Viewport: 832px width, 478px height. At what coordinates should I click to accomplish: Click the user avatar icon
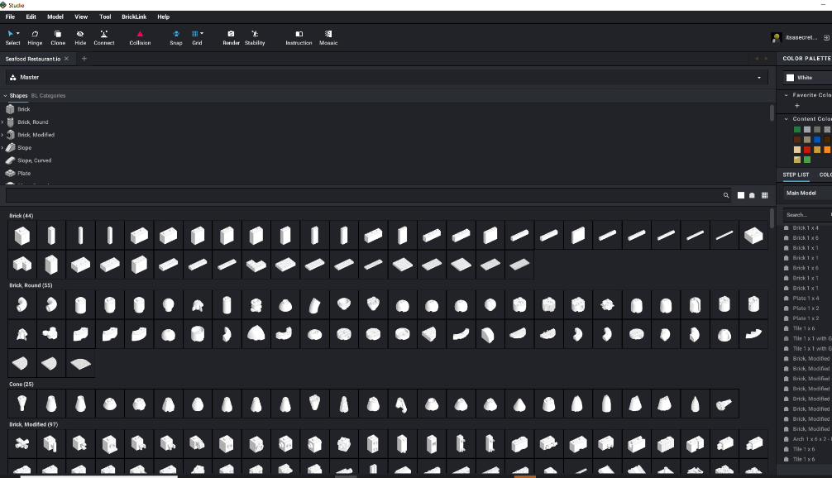tap(777, 38)
